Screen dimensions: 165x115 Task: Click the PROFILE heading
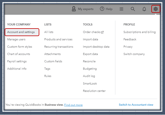point(129,24)
